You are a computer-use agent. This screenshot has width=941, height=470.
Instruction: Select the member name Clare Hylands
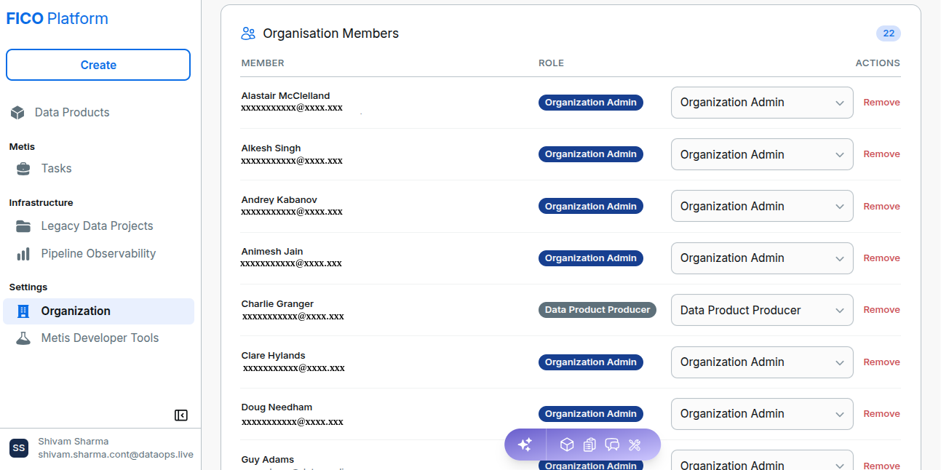274,356
